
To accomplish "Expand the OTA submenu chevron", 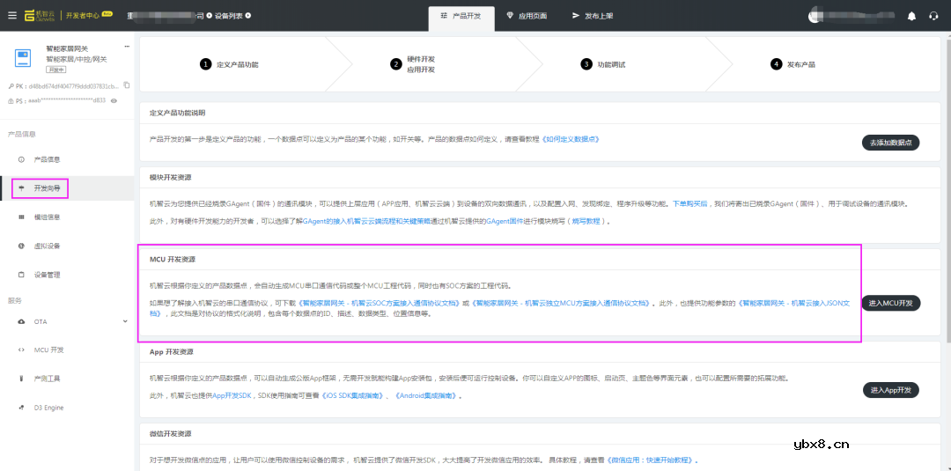I will [x=126, y=321].
